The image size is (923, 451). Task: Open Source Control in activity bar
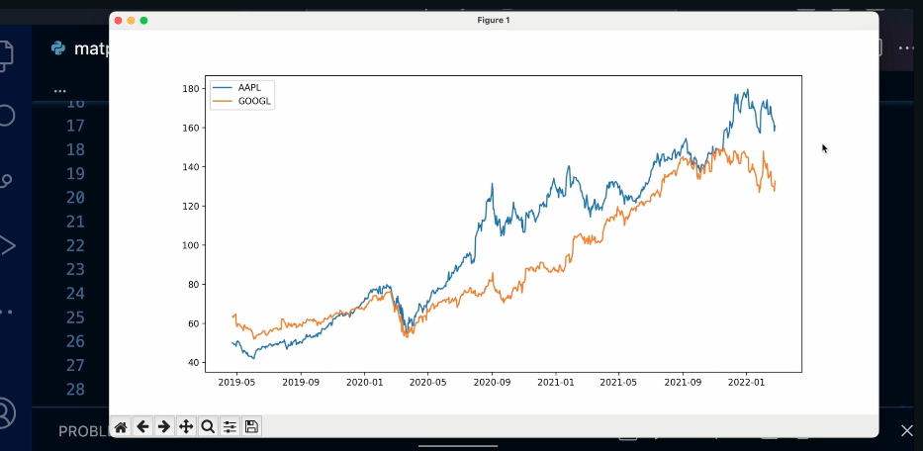tap(6, 180)
